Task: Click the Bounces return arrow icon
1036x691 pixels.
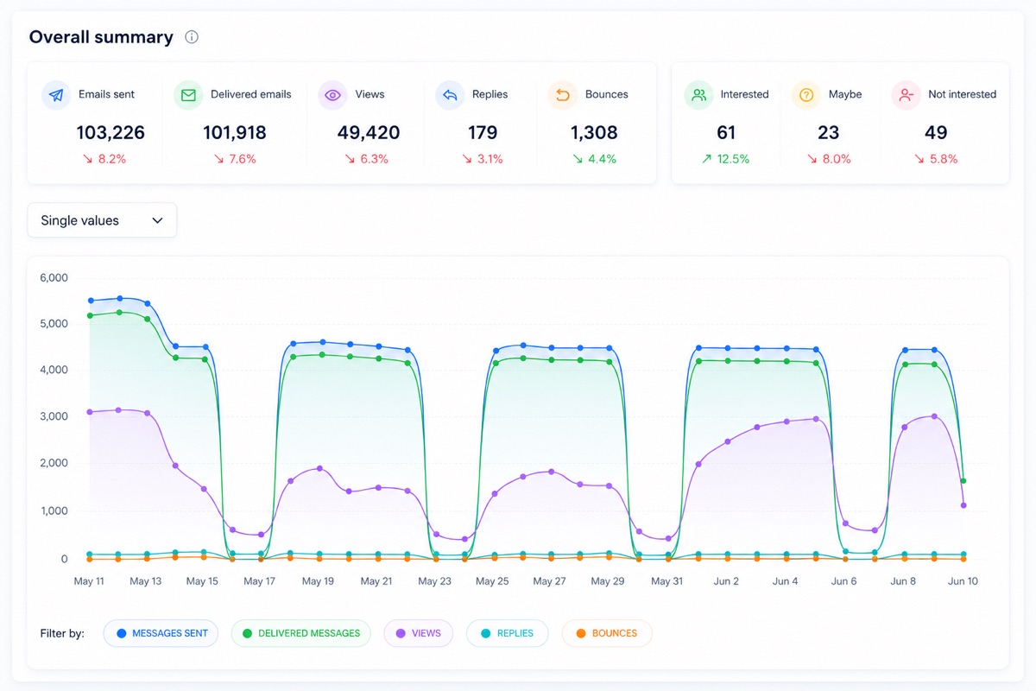Action: pyautogui.click(x=563, y=95)
